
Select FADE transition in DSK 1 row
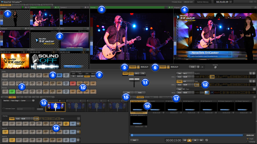pos(197,85)
